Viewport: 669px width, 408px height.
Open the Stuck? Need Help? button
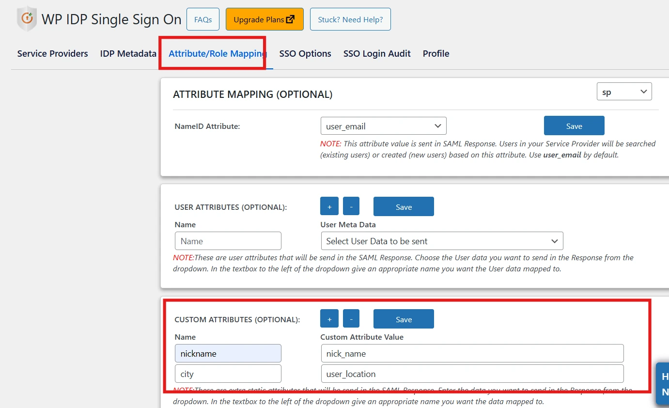[x=350, y=19]
